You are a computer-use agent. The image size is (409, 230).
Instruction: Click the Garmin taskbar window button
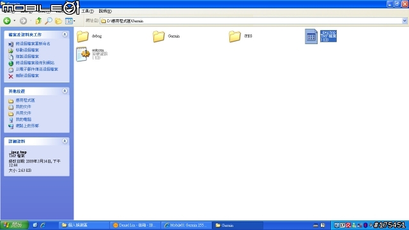click(x=237, y=225)
